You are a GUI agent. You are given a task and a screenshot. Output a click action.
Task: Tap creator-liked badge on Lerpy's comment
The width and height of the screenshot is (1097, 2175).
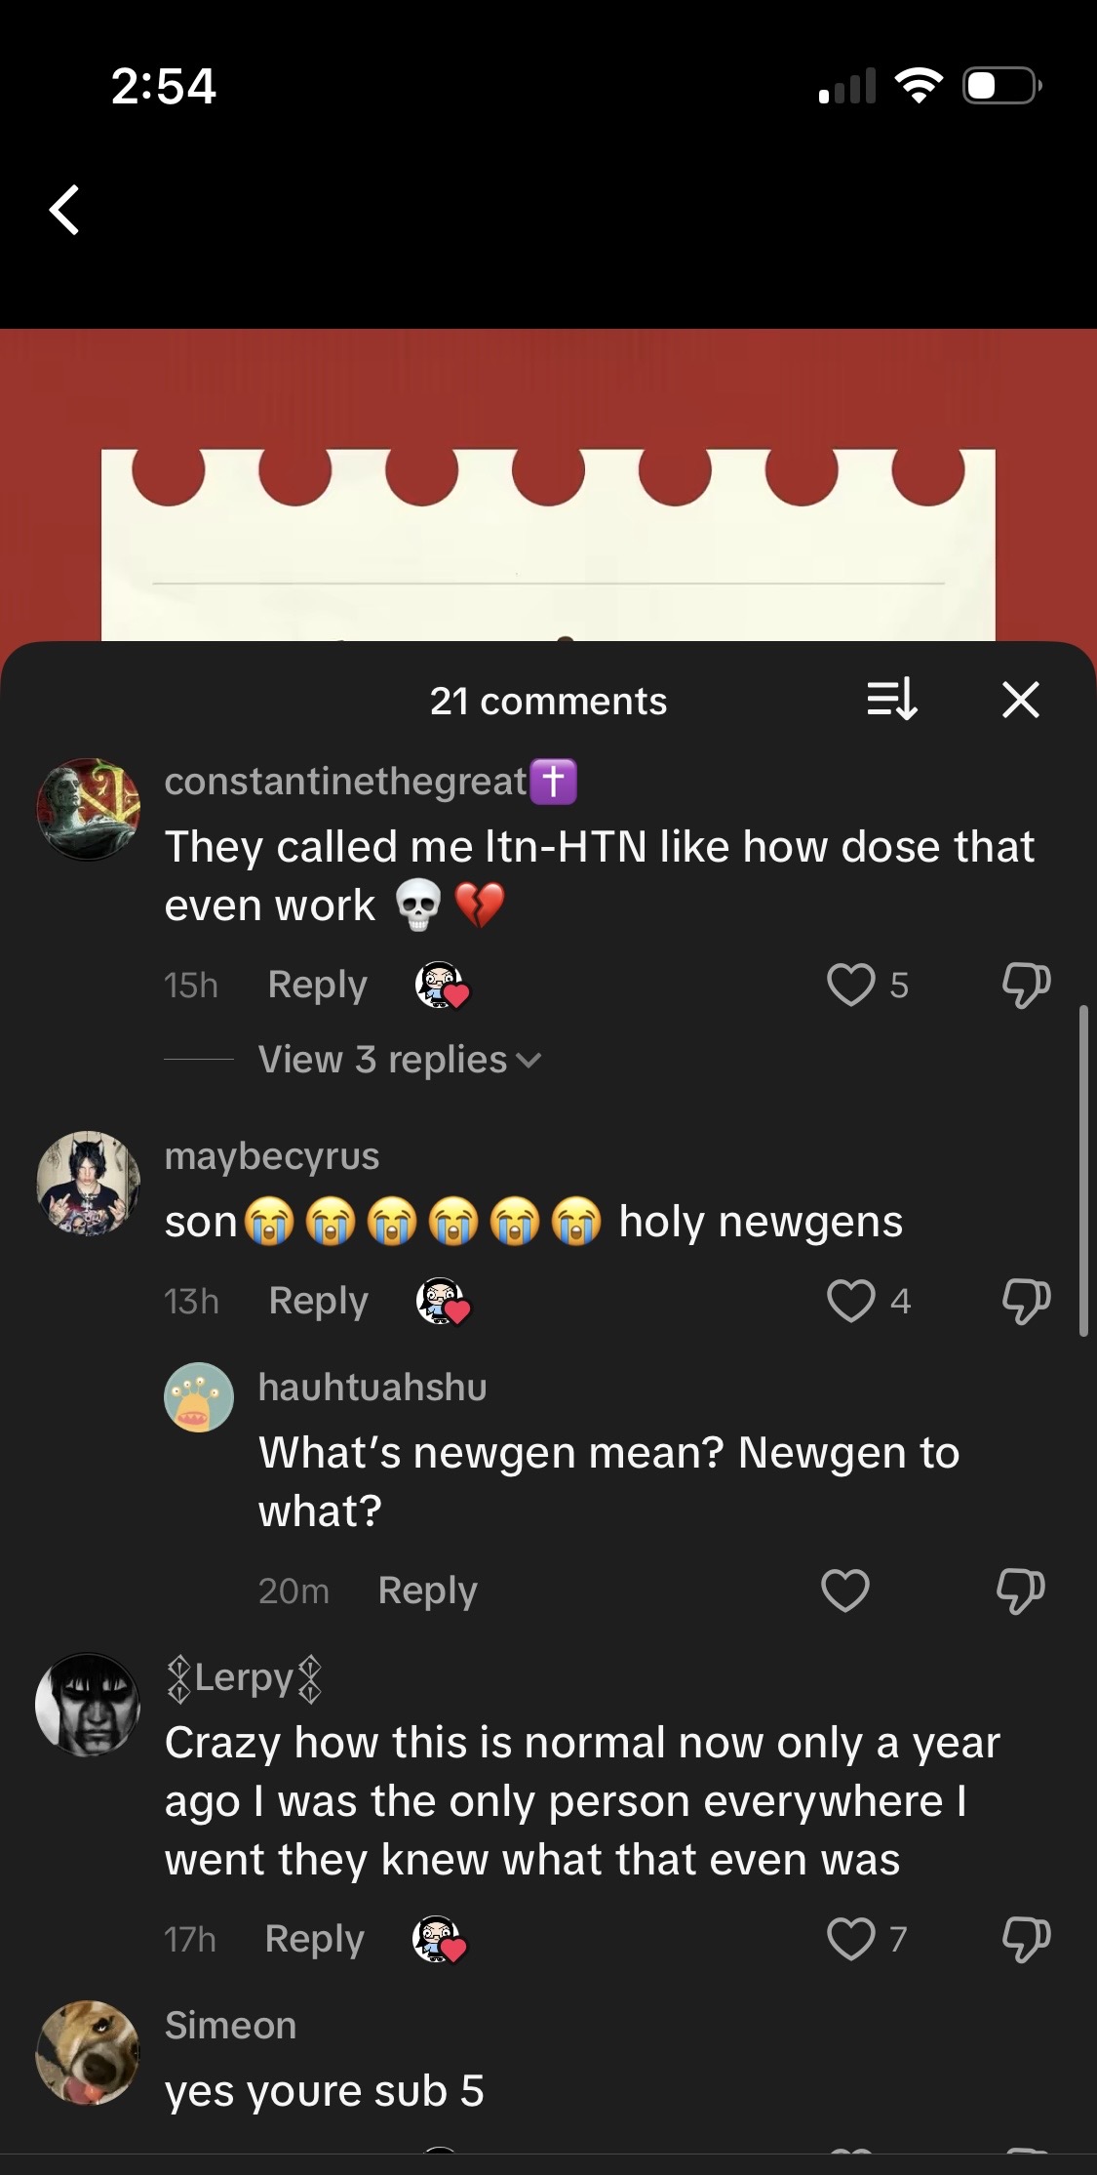tap(440, 1939)
